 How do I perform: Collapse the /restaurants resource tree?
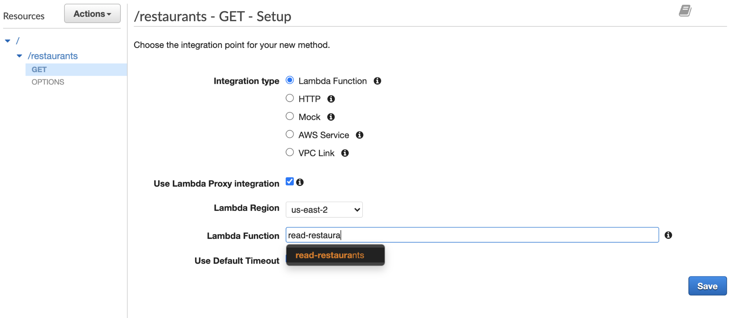pyautogui.click(x=19, y=56)
